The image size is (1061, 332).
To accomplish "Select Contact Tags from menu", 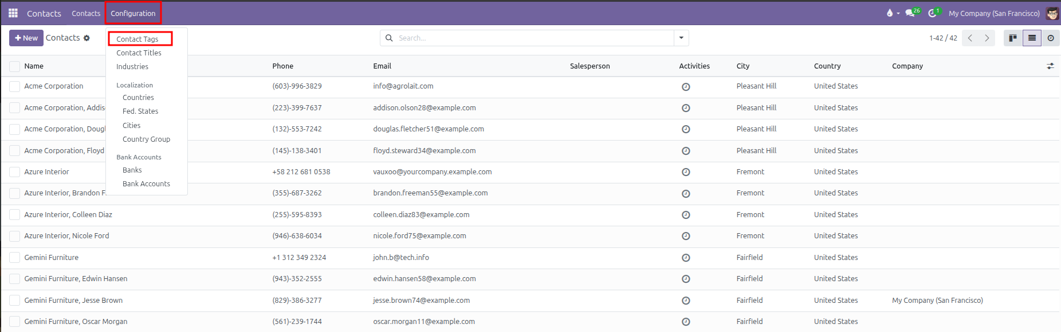I will coord(137,39).
